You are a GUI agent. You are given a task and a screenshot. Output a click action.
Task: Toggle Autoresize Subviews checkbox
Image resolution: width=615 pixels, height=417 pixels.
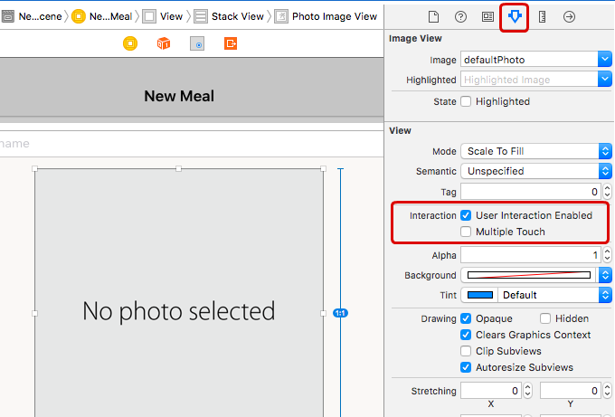click(466, 367)
